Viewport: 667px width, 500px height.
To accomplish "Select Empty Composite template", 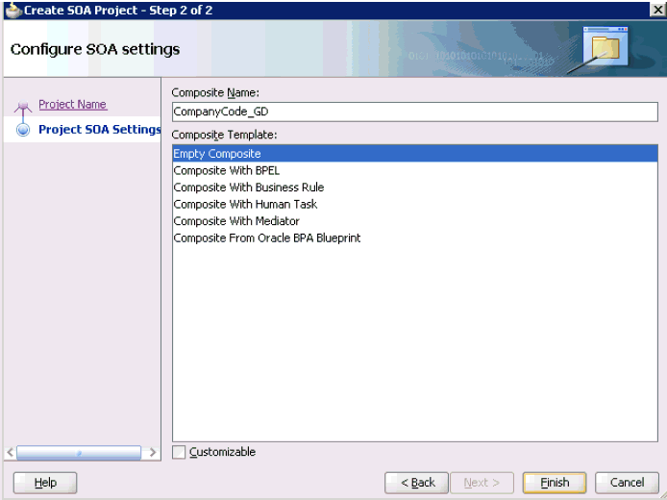I will [415, 154].
